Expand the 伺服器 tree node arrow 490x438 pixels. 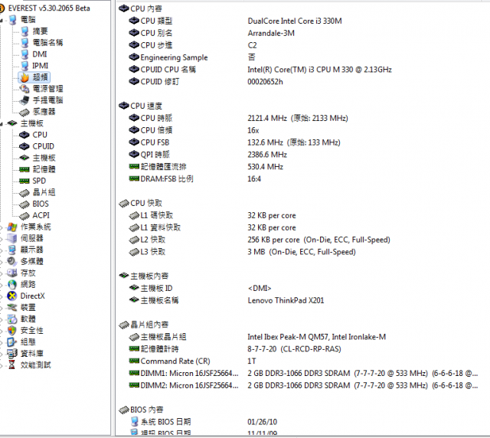[2, 239]
